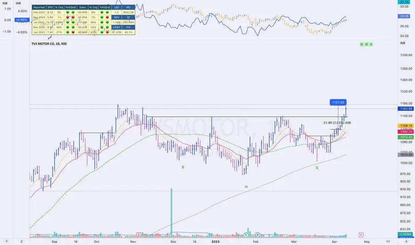
Task: Click the ADV header cell
Action: click(117, 17)
